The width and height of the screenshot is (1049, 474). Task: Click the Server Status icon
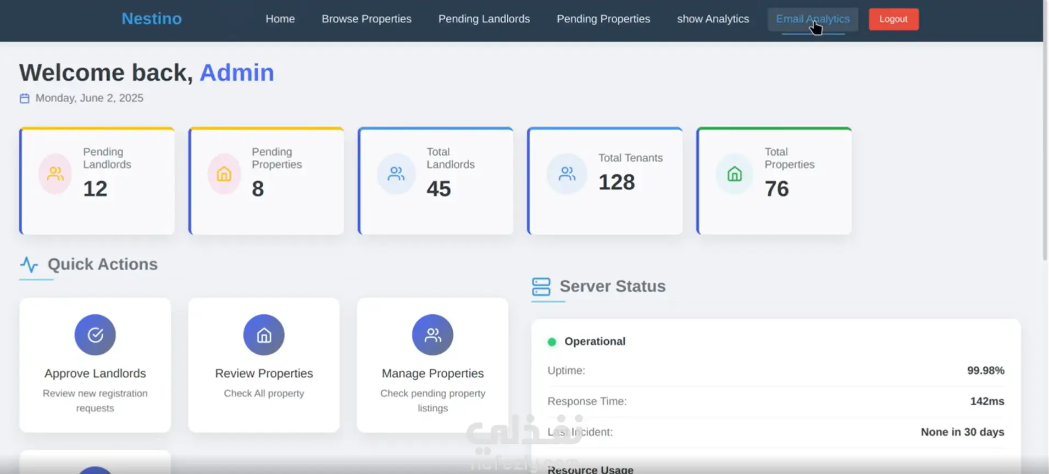(x=541, y=287)
